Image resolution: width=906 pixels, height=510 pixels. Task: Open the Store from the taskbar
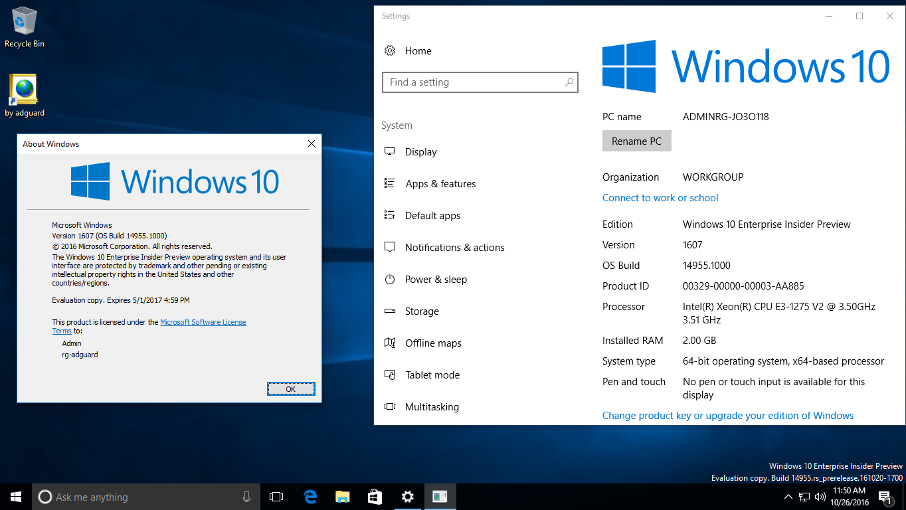tap(375, 497)
